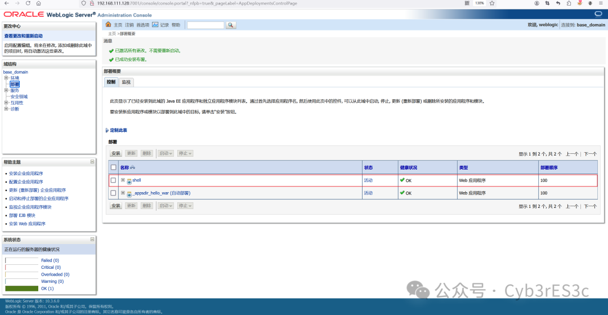Switch to the 监视 tab
This screenshot has height=315, width=608.
[126, 82]
